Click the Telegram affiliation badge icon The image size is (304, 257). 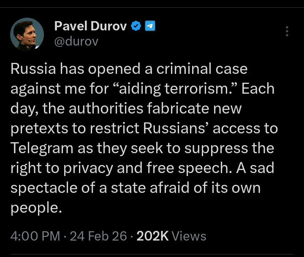pos(149,27)
